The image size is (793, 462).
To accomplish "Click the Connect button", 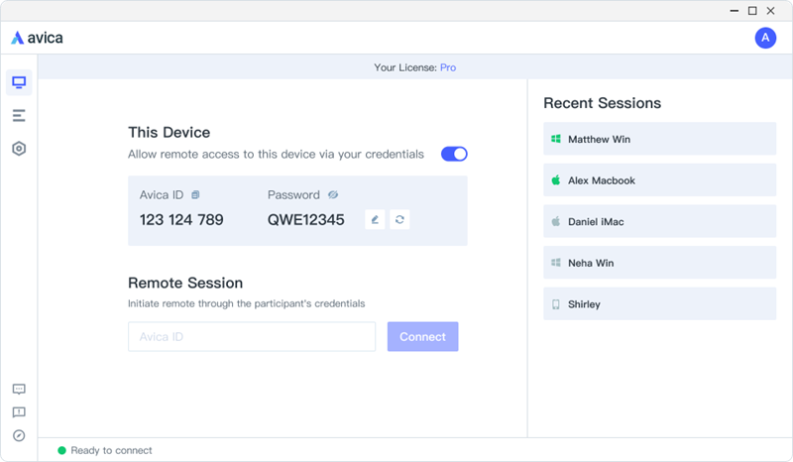I will coord(423,336).
